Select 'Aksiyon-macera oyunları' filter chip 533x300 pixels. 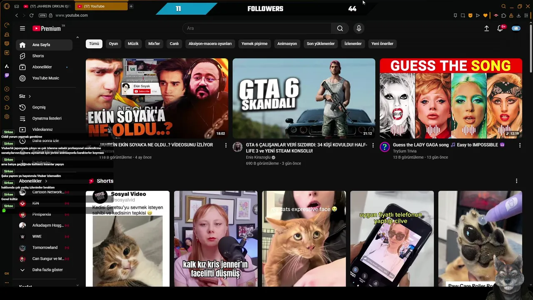click(x=210, y=44)
